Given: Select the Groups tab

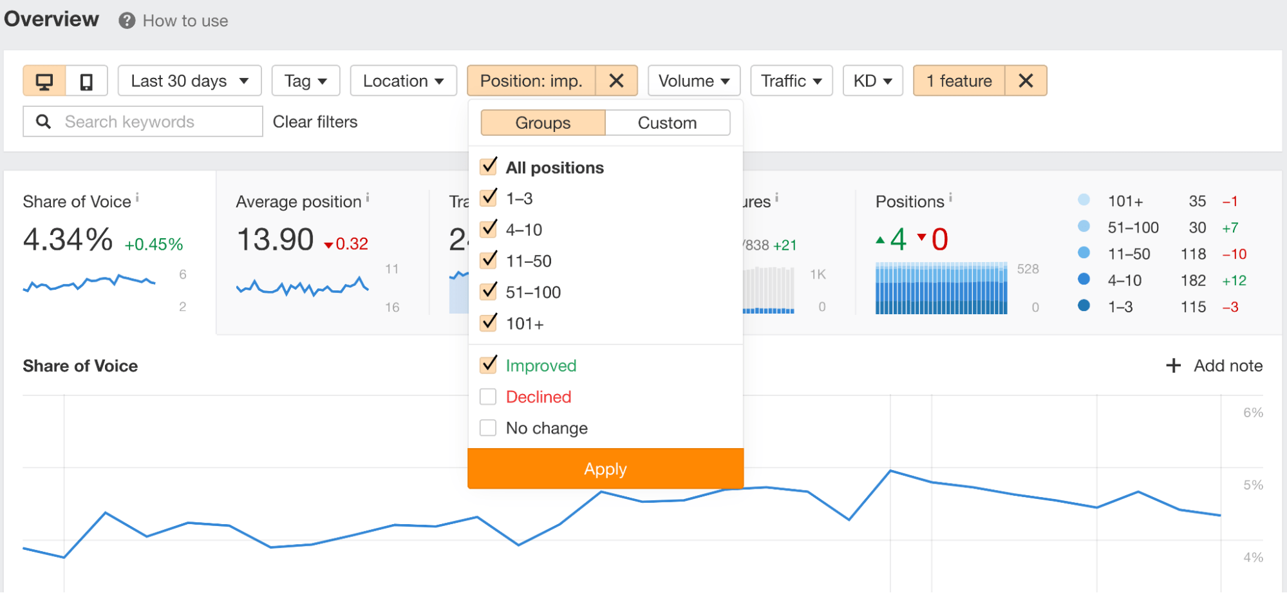Looking at the screenshot, I should 543,123.
